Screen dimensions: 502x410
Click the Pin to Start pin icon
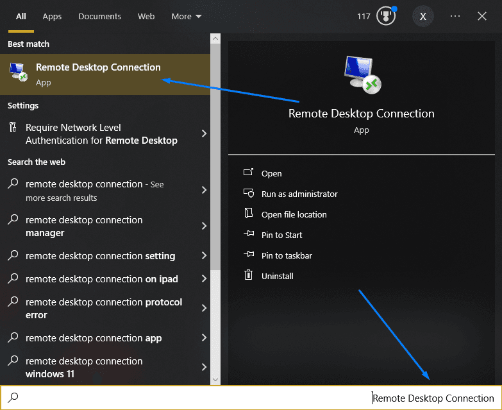pyautogui.click(x=249, y=234)
